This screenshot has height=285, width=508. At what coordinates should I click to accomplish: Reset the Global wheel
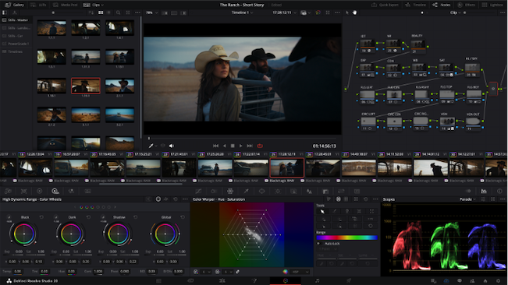(x=183, y=217)
